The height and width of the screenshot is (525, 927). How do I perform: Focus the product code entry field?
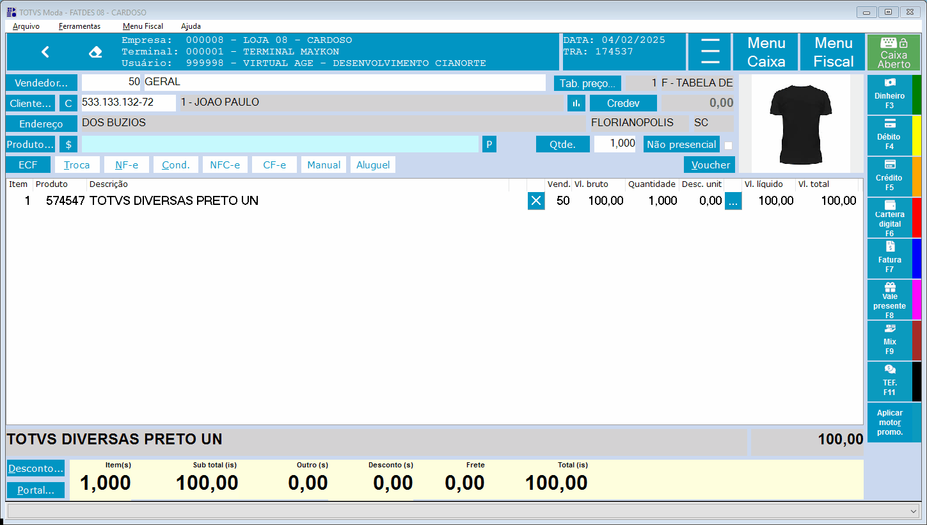pyautogui.click(x=280, y=144)
